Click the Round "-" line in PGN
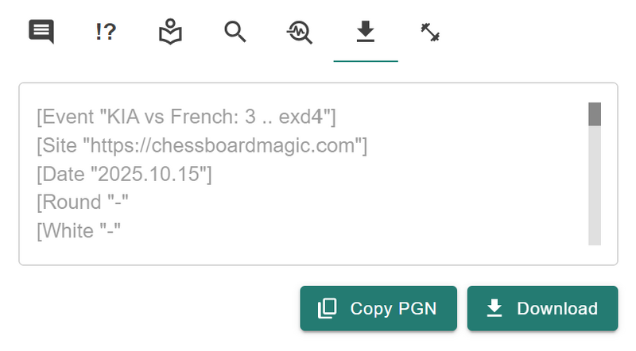The height and width of the screenshot is (351, 636). [83, 202]
